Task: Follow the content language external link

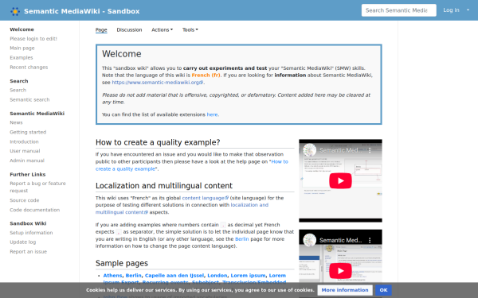Action: coord(206,198)
